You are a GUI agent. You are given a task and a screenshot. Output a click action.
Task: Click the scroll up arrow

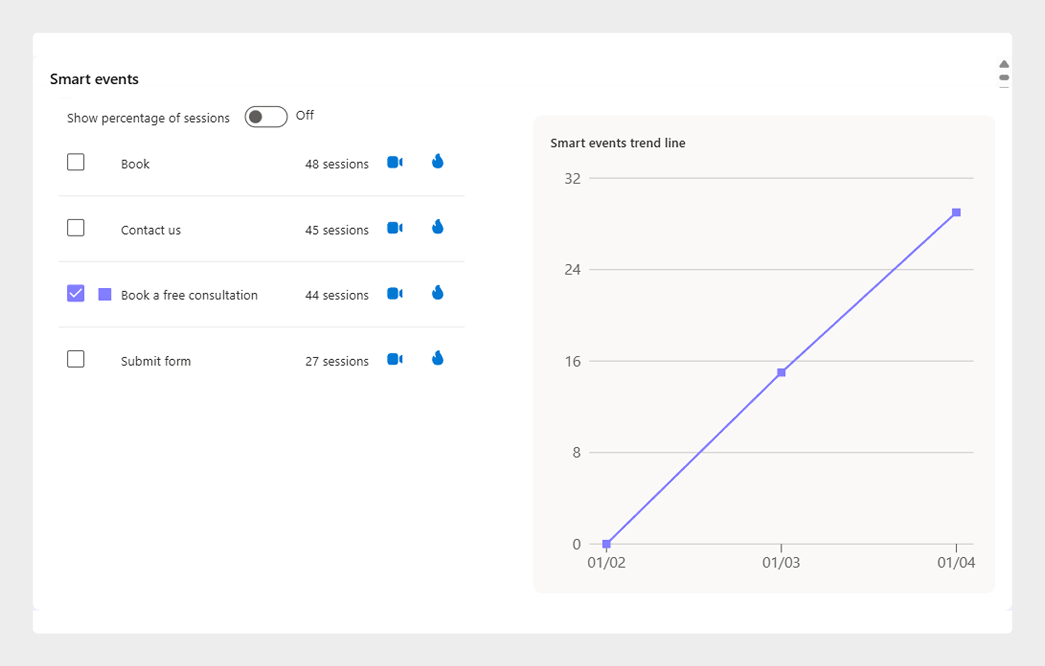click(x=1004, y=64)
